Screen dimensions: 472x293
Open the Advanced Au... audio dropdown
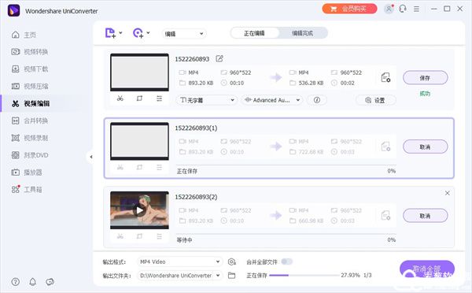(x=272, y=100)
